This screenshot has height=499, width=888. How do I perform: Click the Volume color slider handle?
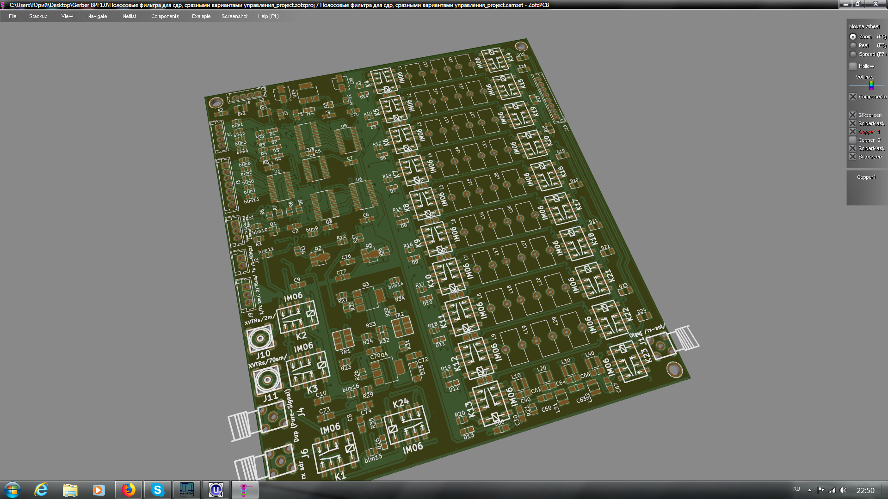click(871, 85)
